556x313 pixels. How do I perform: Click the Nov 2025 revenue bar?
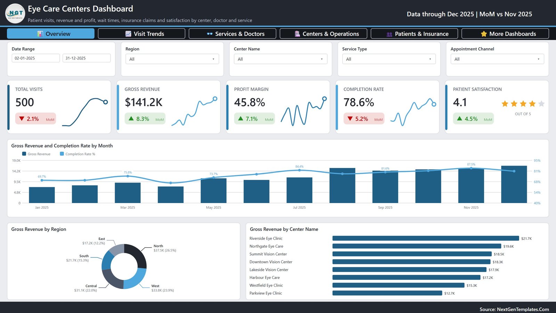(471, 186)
